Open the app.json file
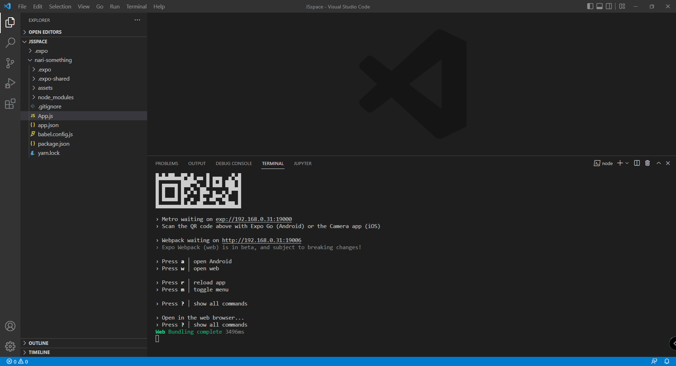 84,125
